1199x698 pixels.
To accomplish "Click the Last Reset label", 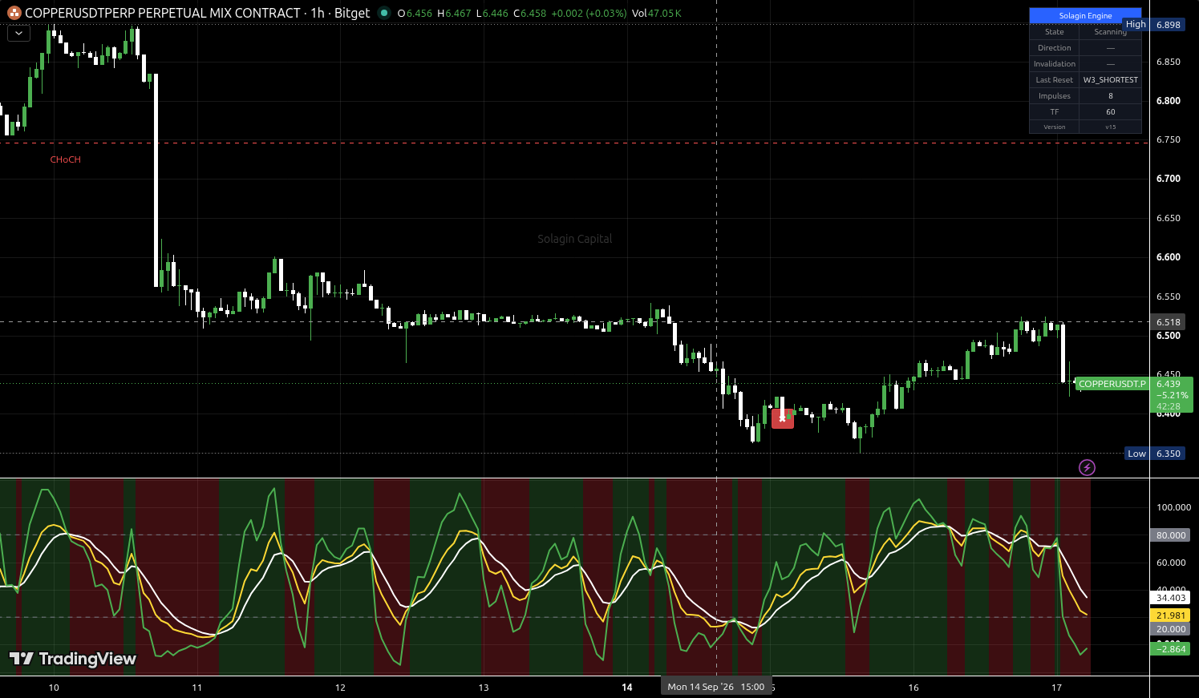I will click(1054, 80).
